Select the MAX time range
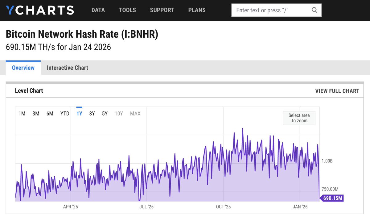 [135, 113]
